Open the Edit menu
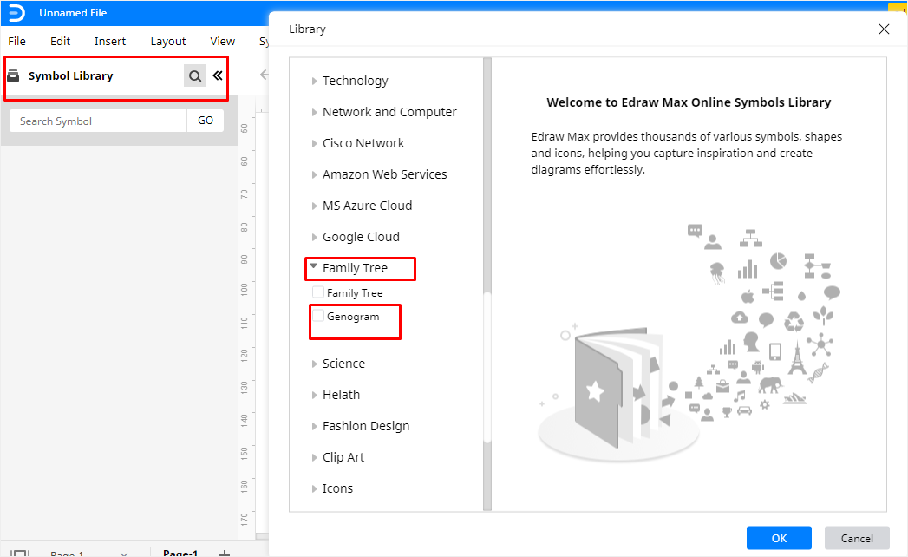The image size is (908, 557). coord(60,41)
